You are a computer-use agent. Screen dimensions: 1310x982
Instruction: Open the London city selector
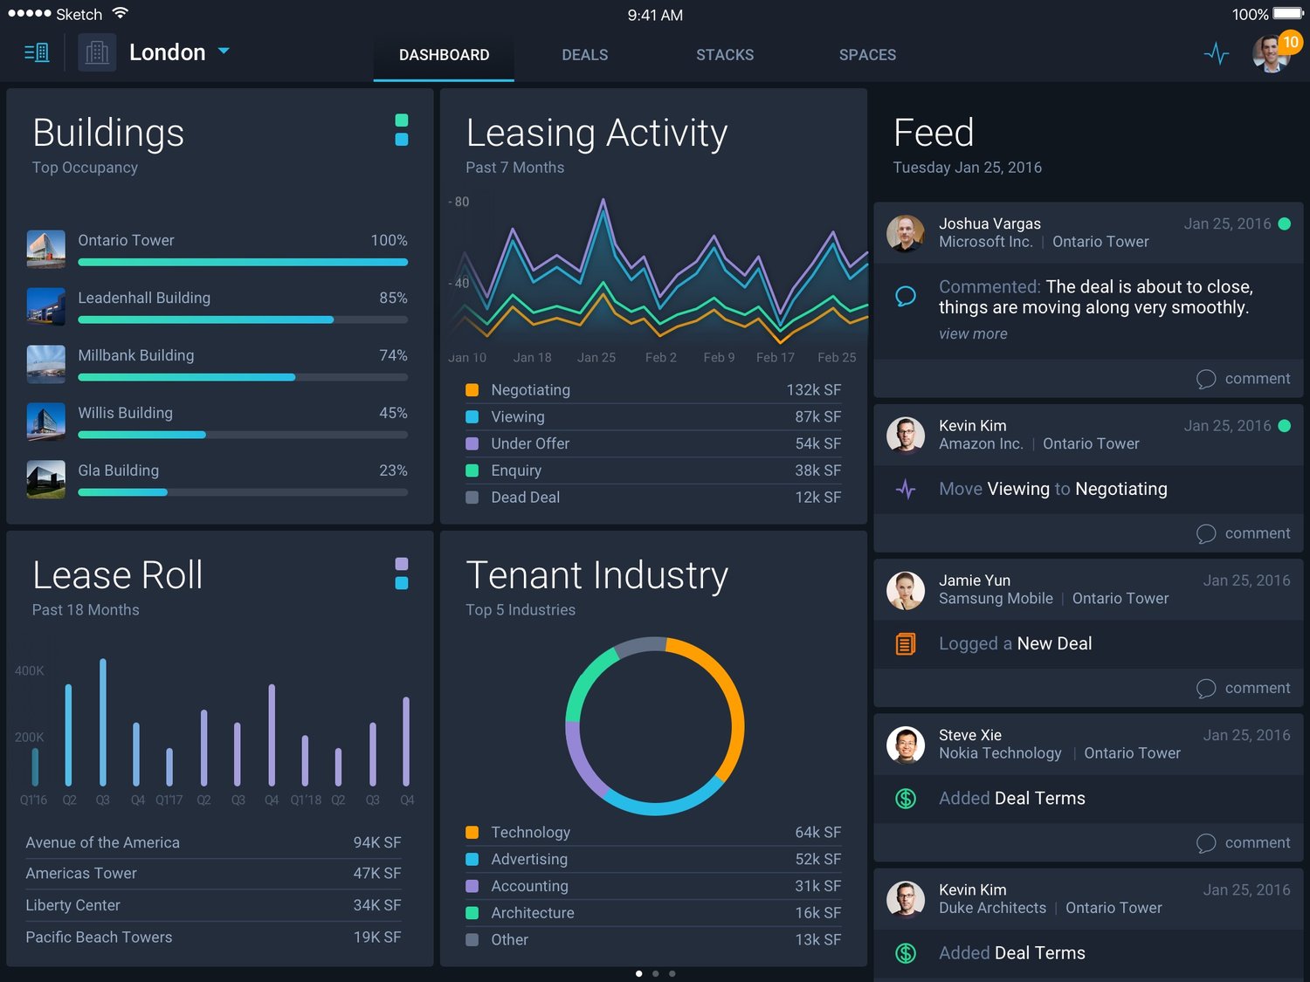tap(167, 52)
